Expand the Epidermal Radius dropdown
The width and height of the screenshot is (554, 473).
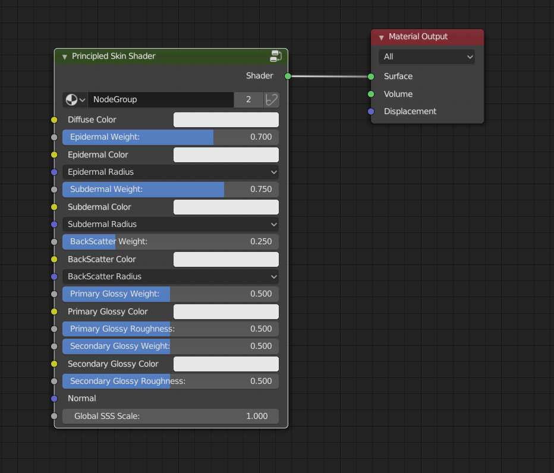171,172
